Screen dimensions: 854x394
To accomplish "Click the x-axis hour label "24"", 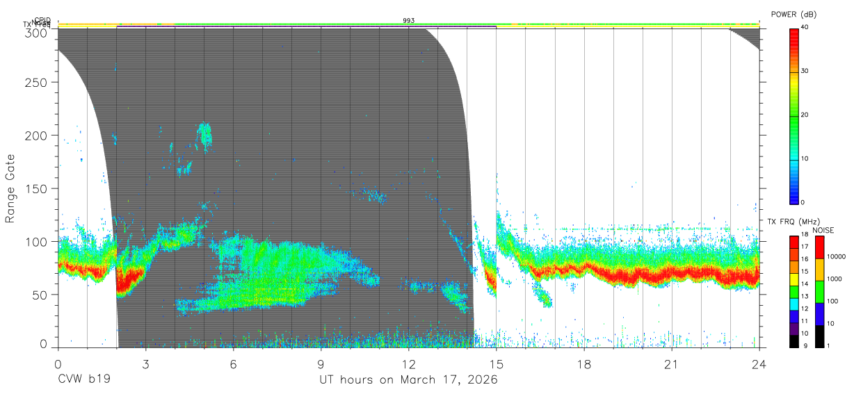I will coord(759,363).
